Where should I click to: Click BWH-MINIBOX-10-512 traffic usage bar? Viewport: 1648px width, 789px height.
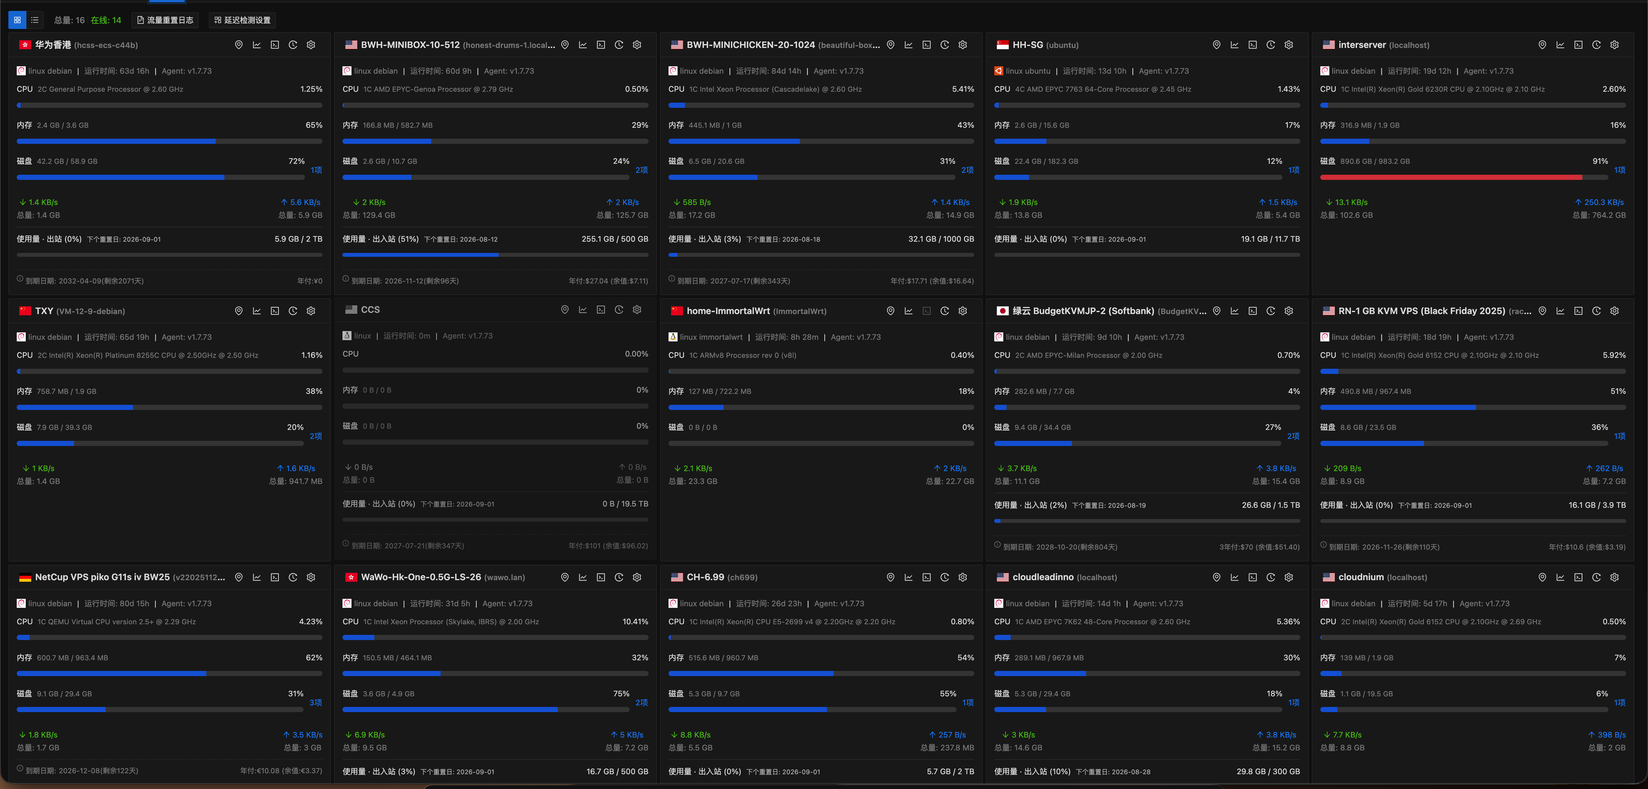495,255
